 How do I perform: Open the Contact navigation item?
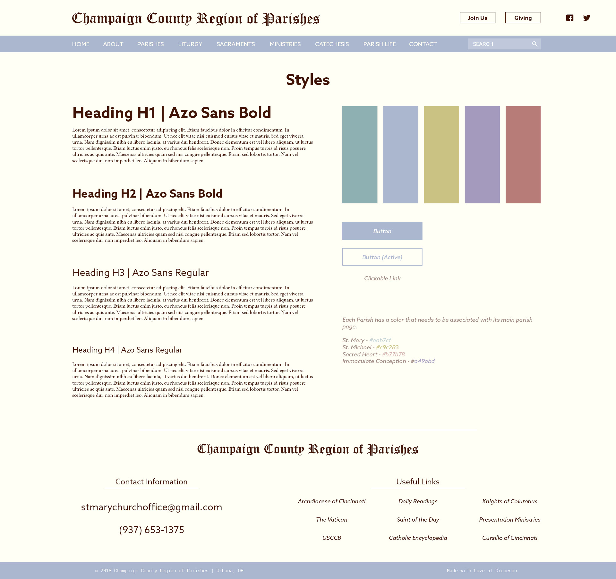pyautogui.click(x=423, y=44)
